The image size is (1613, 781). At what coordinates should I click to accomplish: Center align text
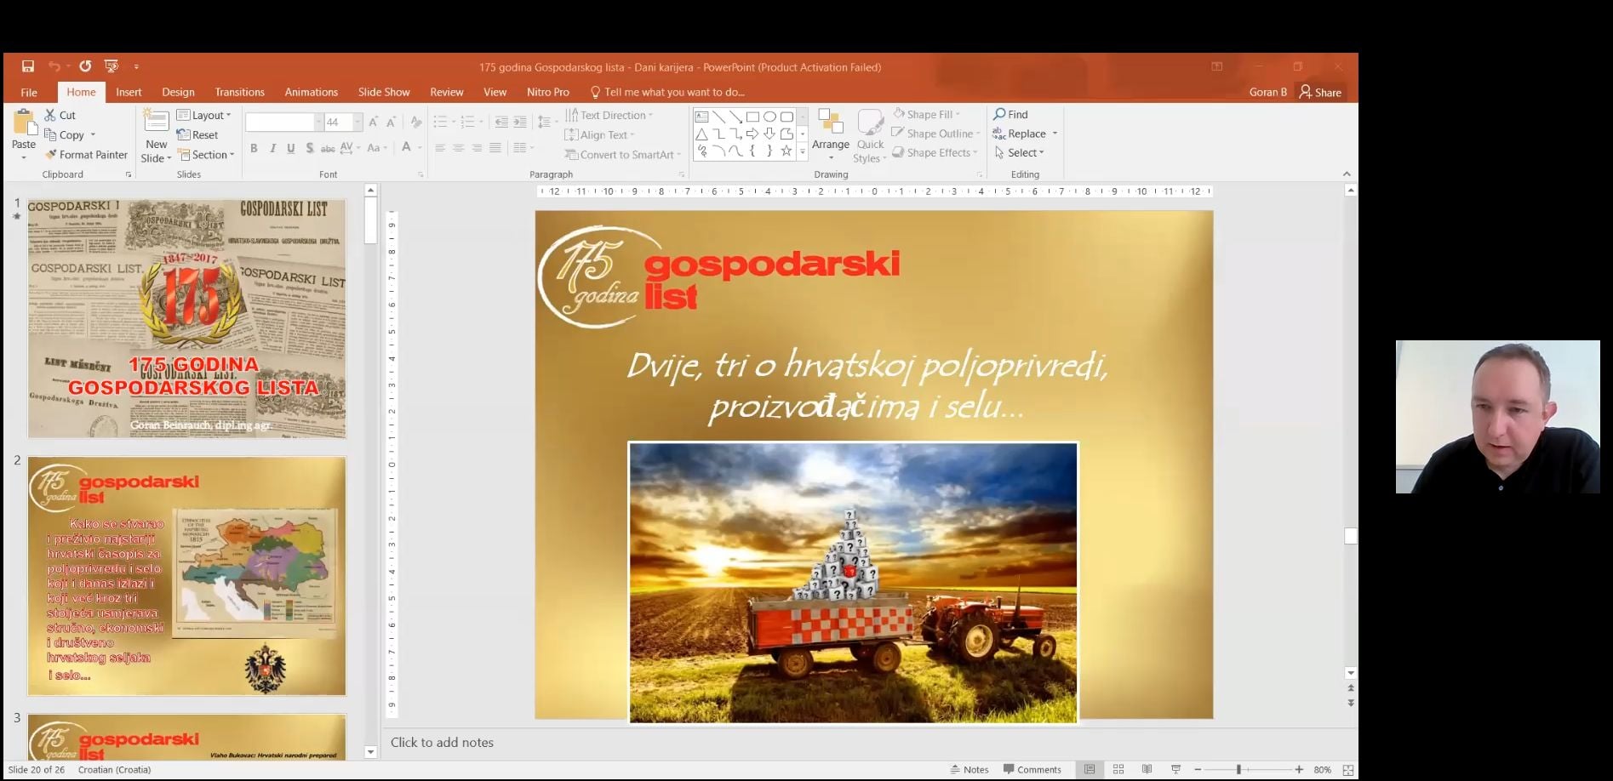click(458, 148)
